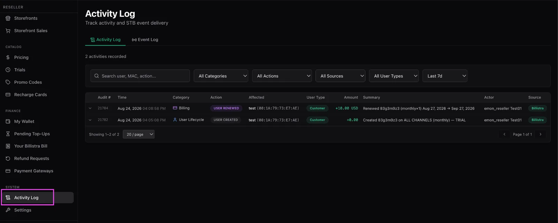
Task: Click the Pricing dollar icon
Action: 8,57
